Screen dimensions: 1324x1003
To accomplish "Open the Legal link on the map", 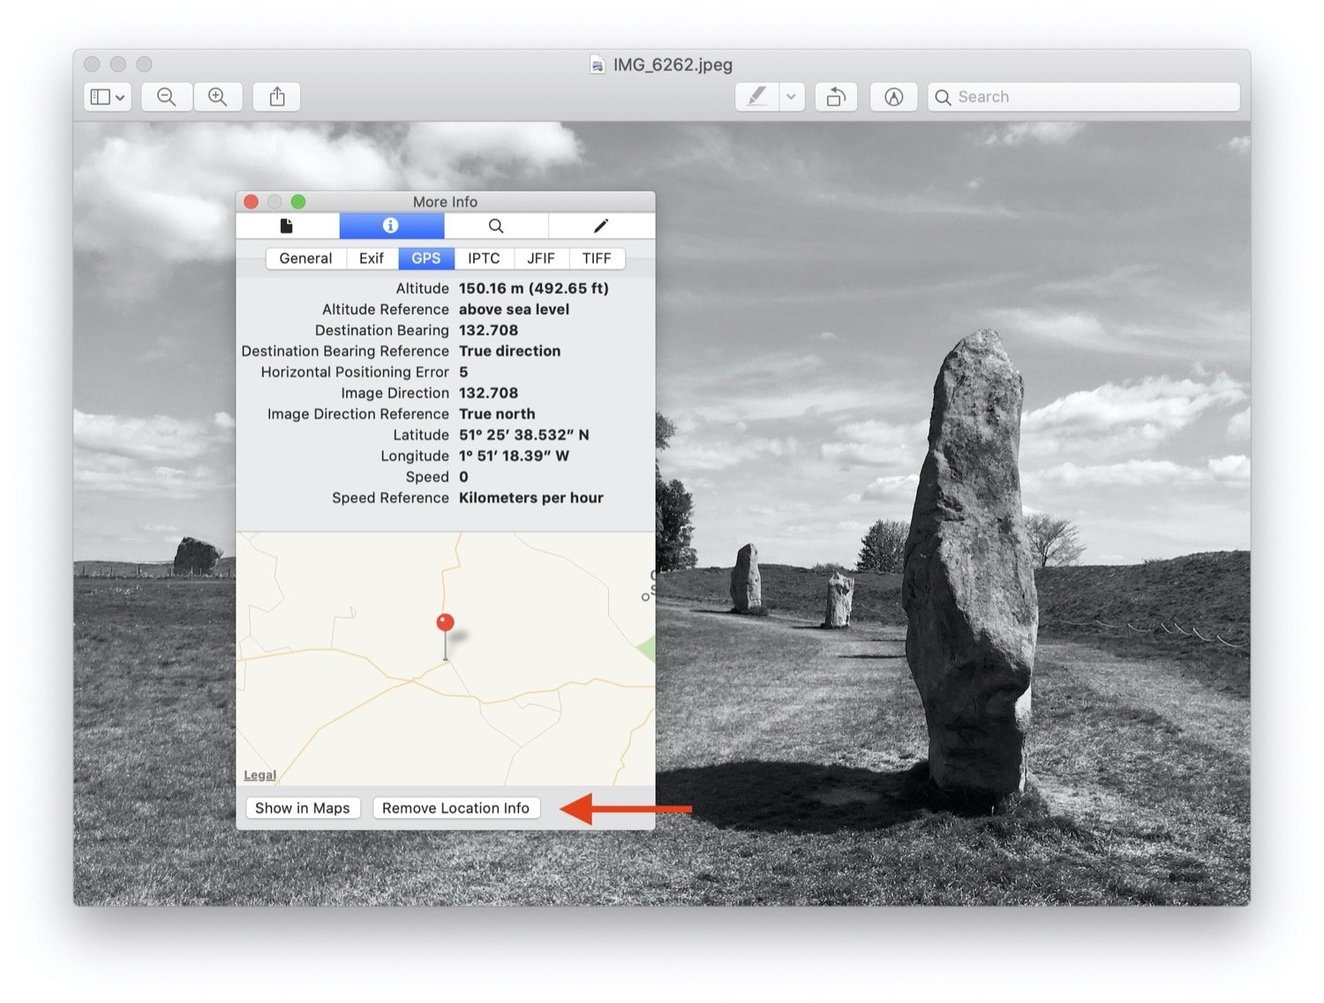I will coord(259,774).
